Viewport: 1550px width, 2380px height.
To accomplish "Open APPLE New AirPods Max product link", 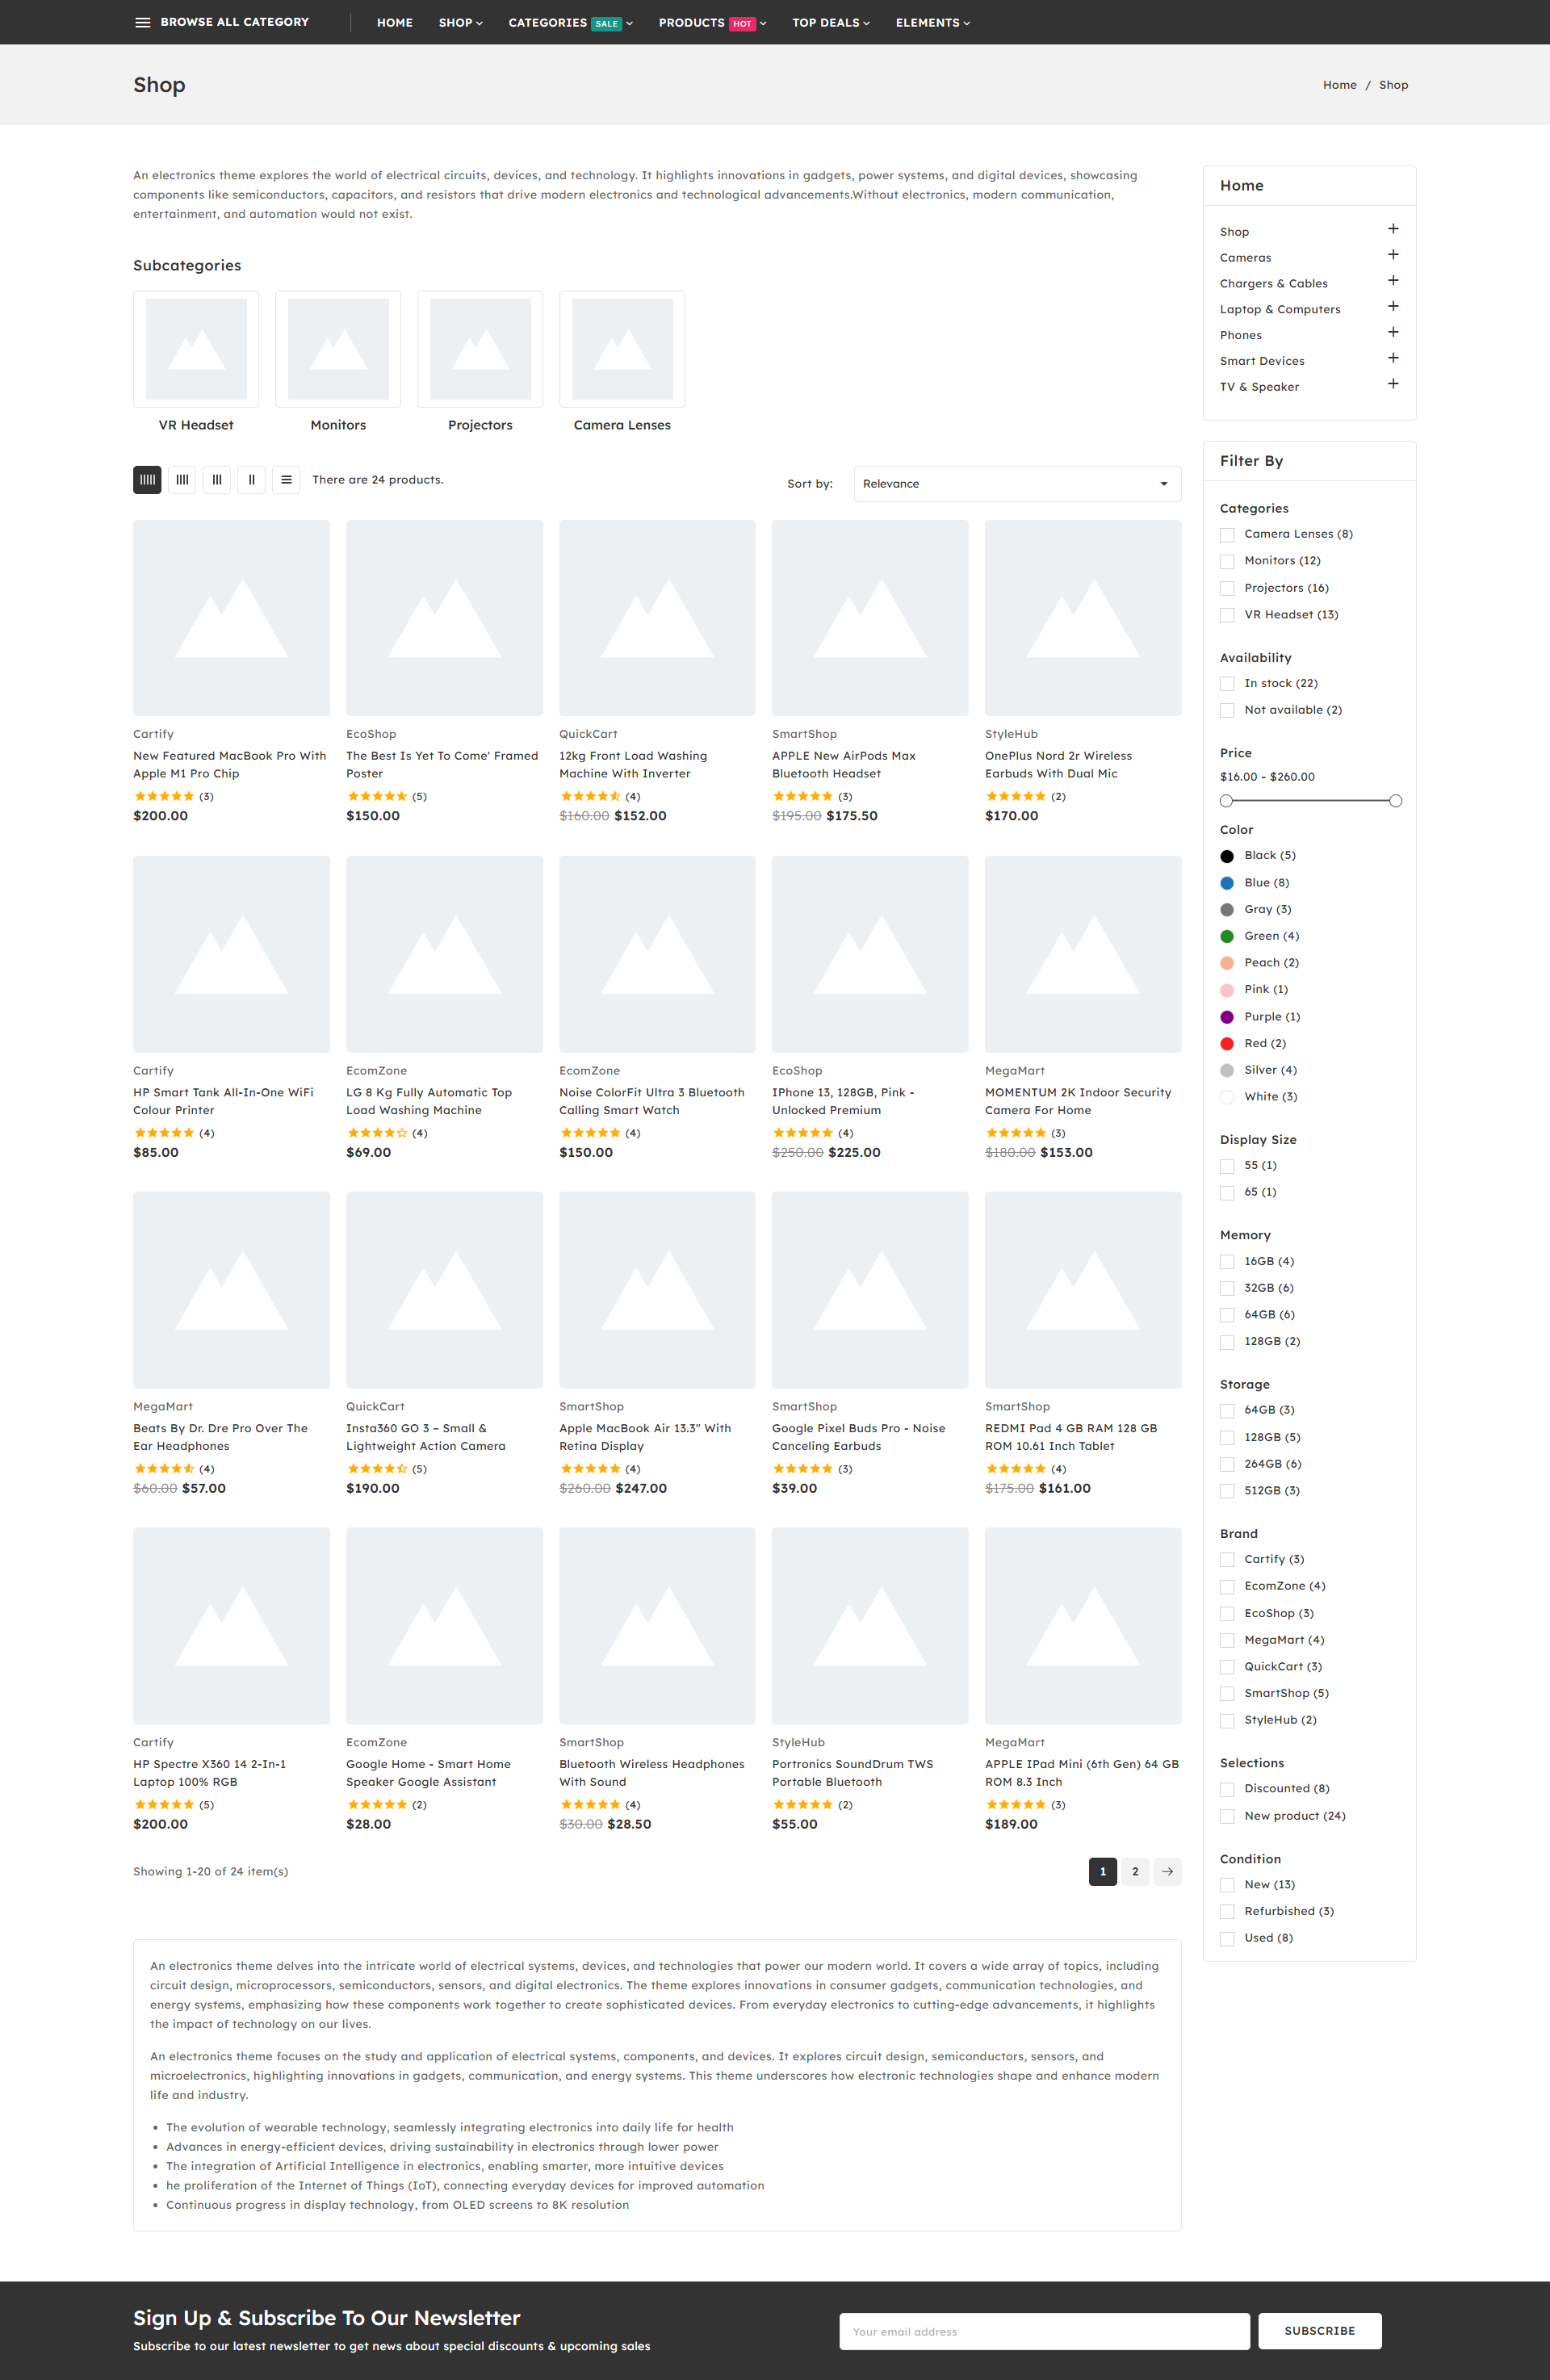I will (x=844, y=765).
